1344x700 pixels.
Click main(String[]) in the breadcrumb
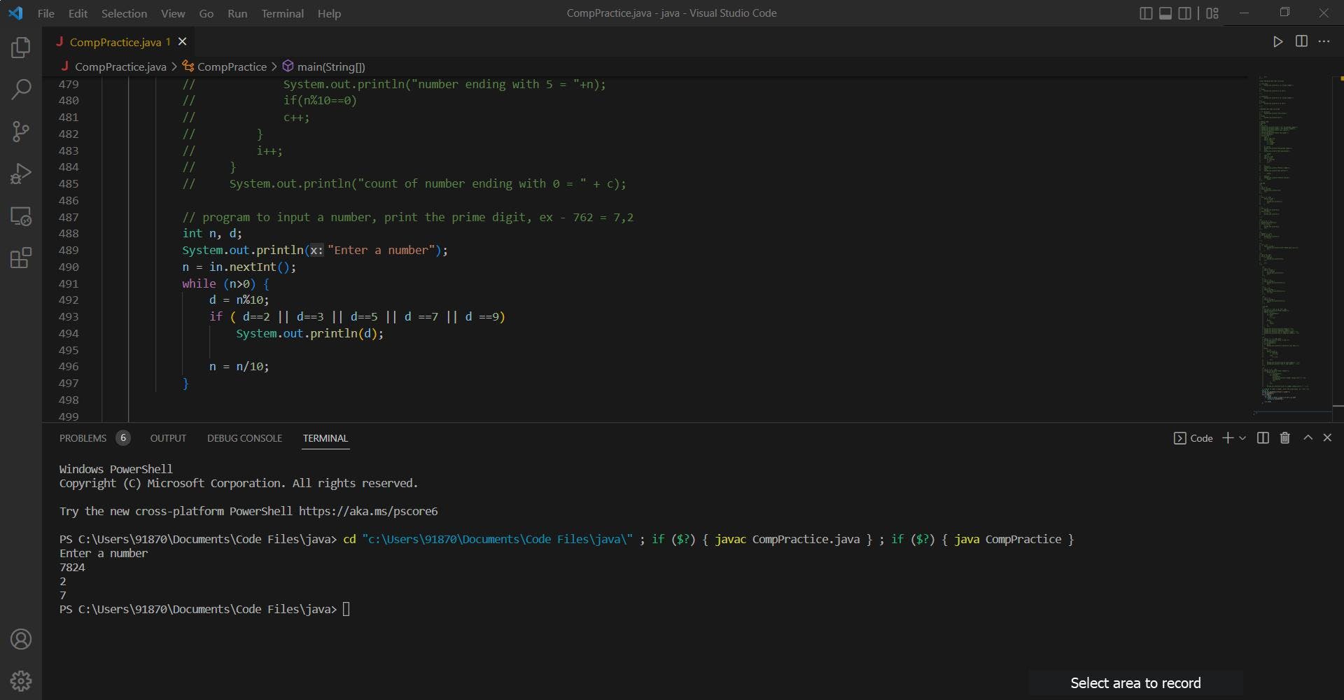330,66
